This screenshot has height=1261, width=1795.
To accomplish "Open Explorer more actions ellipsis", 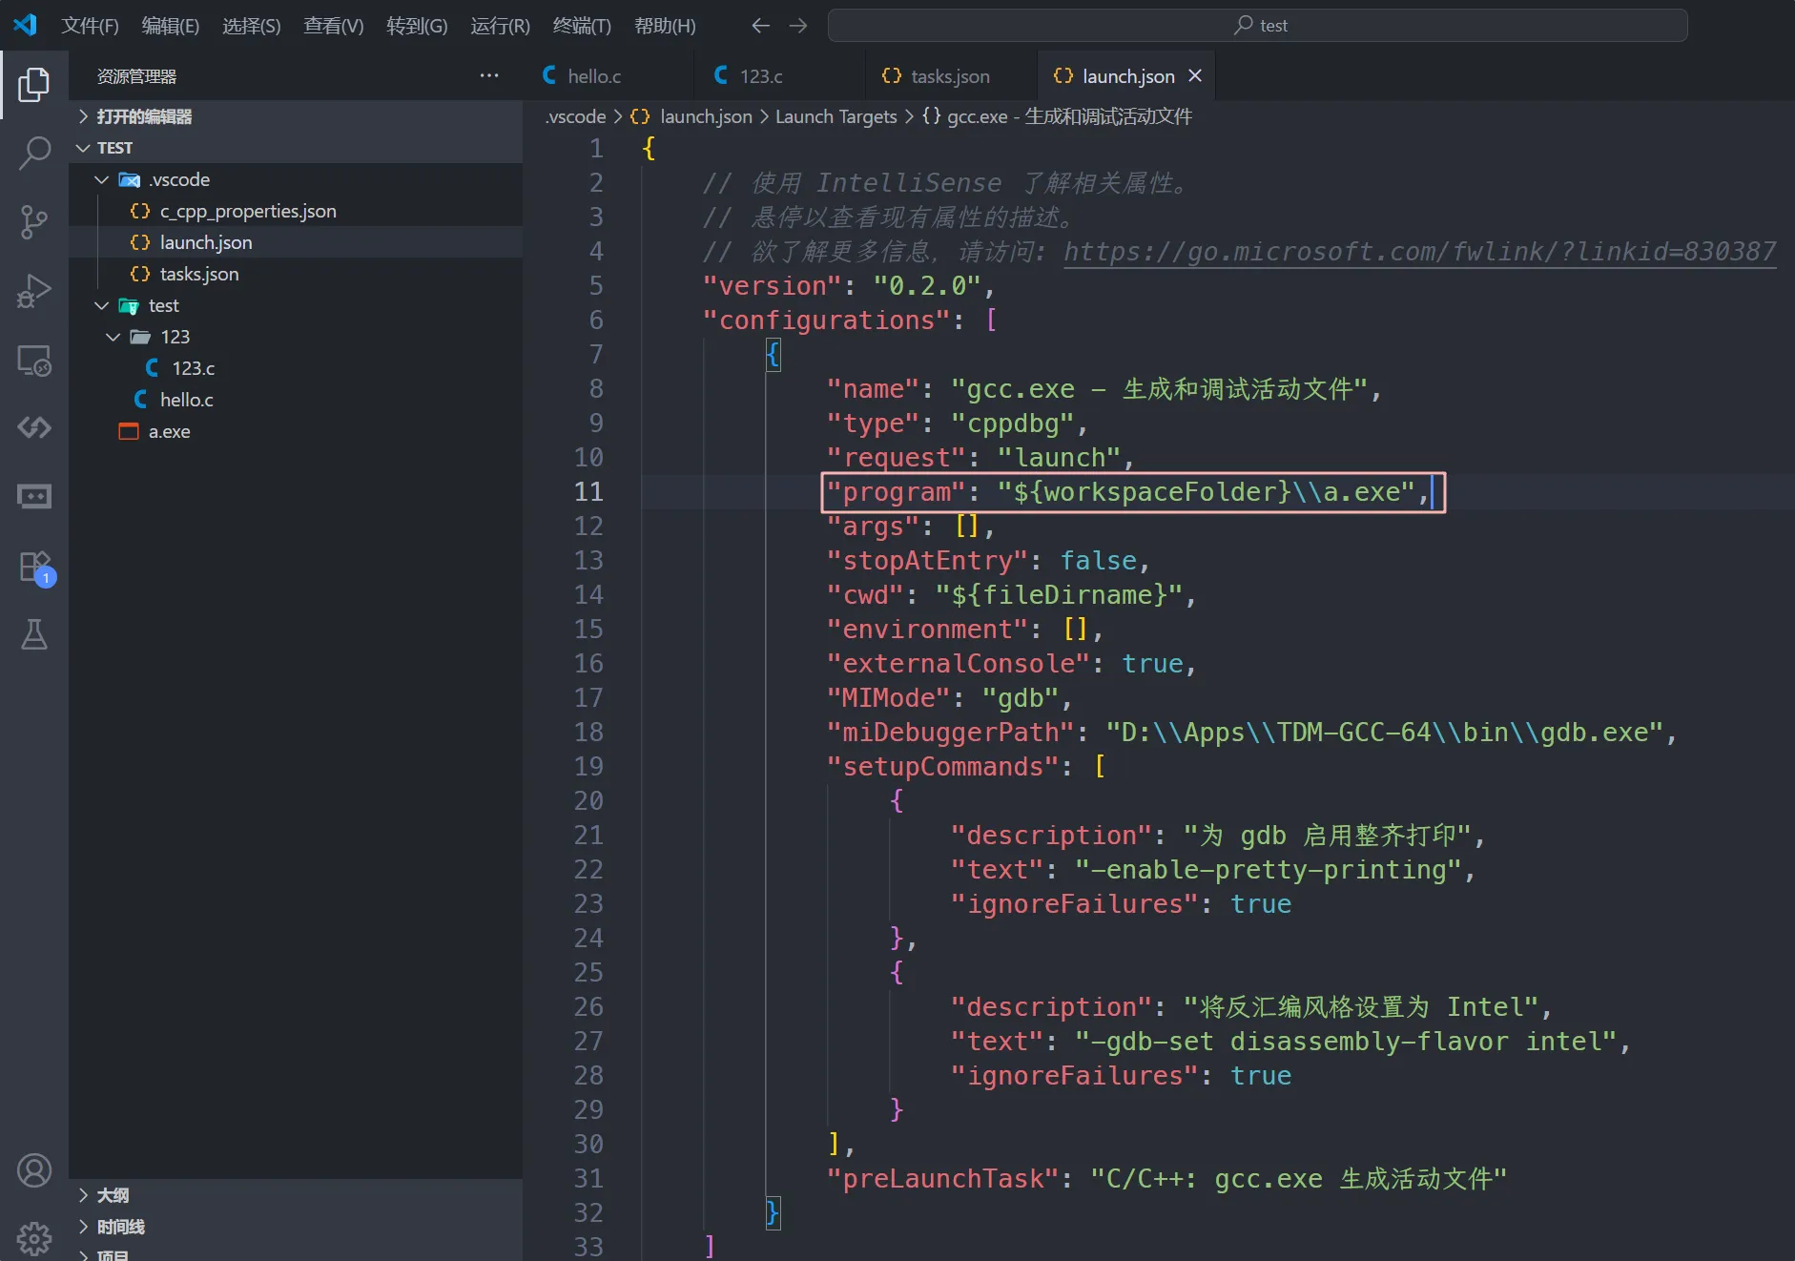I will coord(489,76).
